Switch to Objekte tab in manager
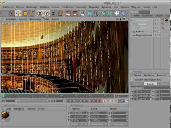This screenshot has height=128, width=171. tap(134, 12)
